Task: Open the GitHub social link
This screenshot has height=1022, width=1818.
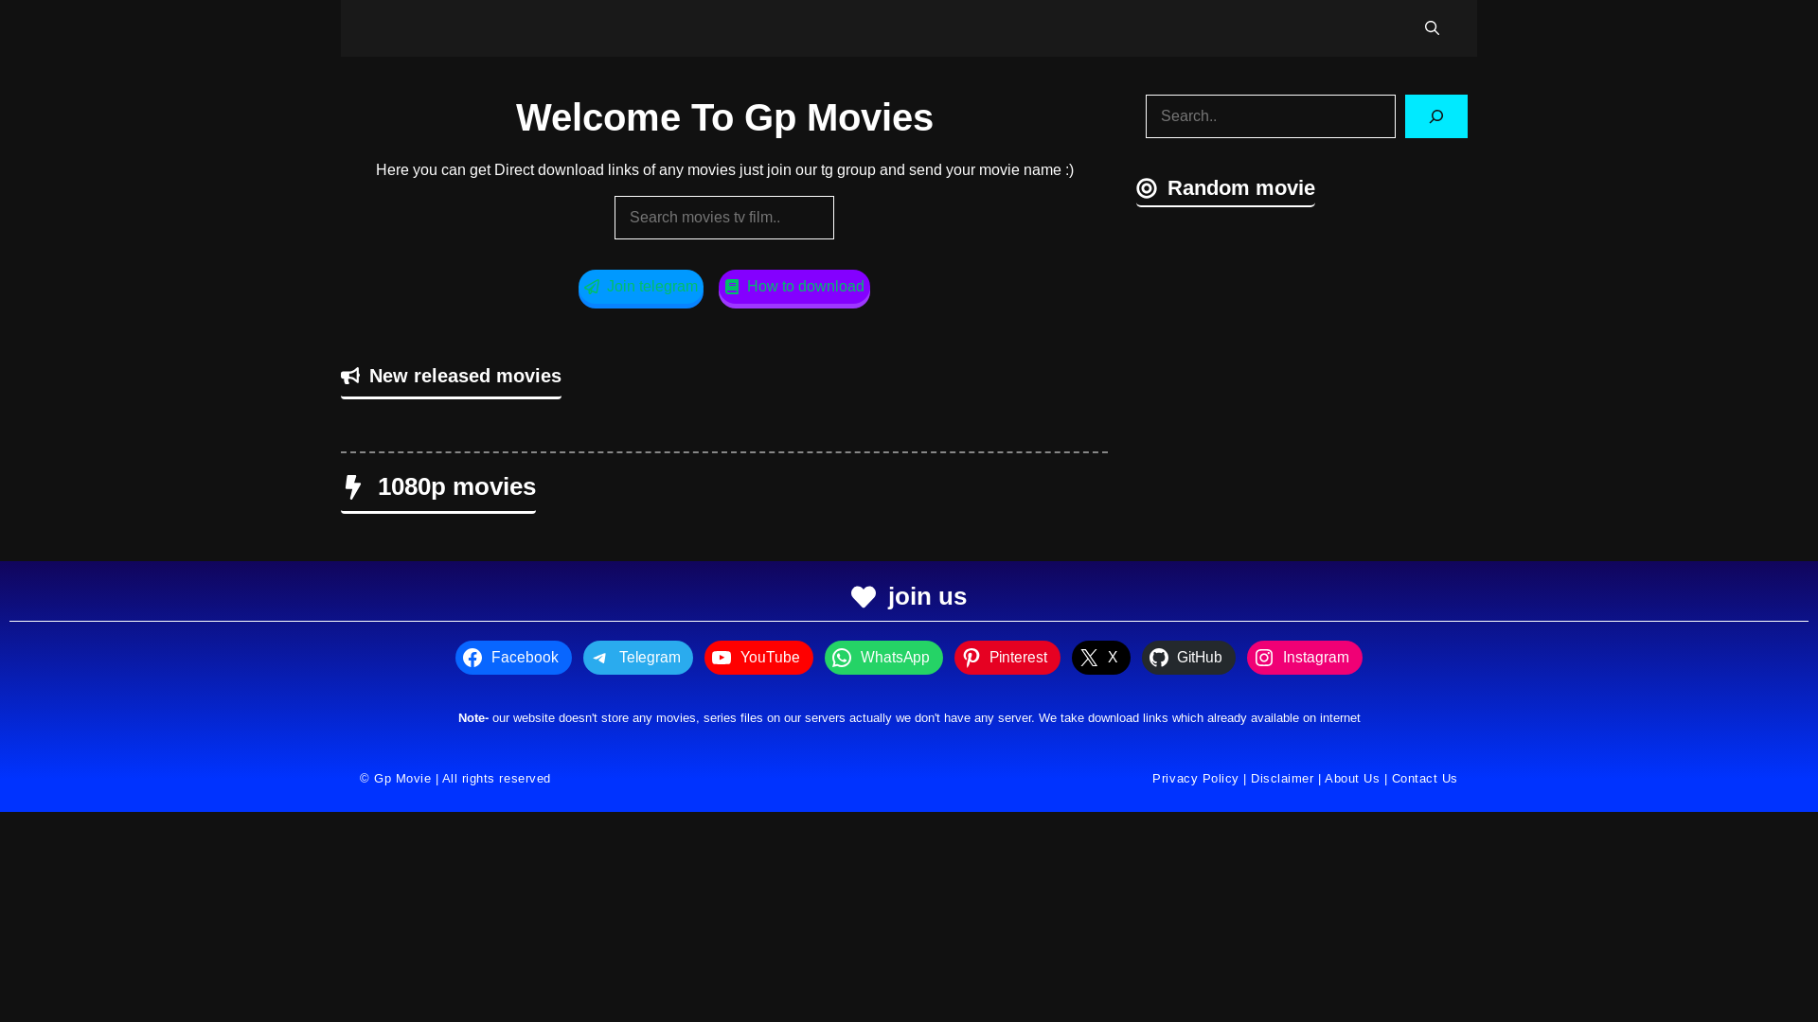Action: point(1188,658)
